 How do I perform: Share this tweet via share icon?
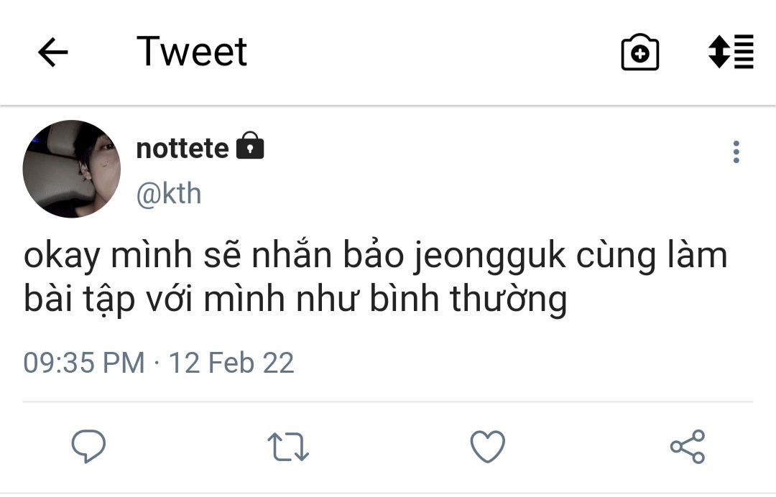click(687, 446)
